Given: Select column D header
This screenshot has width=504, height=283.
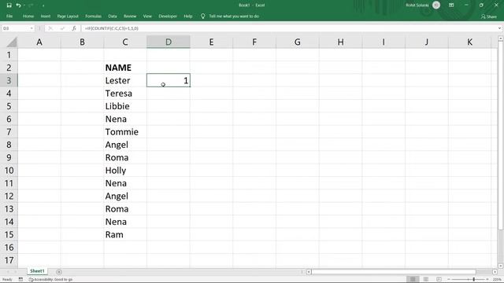Looking at the screenshot, I should point(168,42).
